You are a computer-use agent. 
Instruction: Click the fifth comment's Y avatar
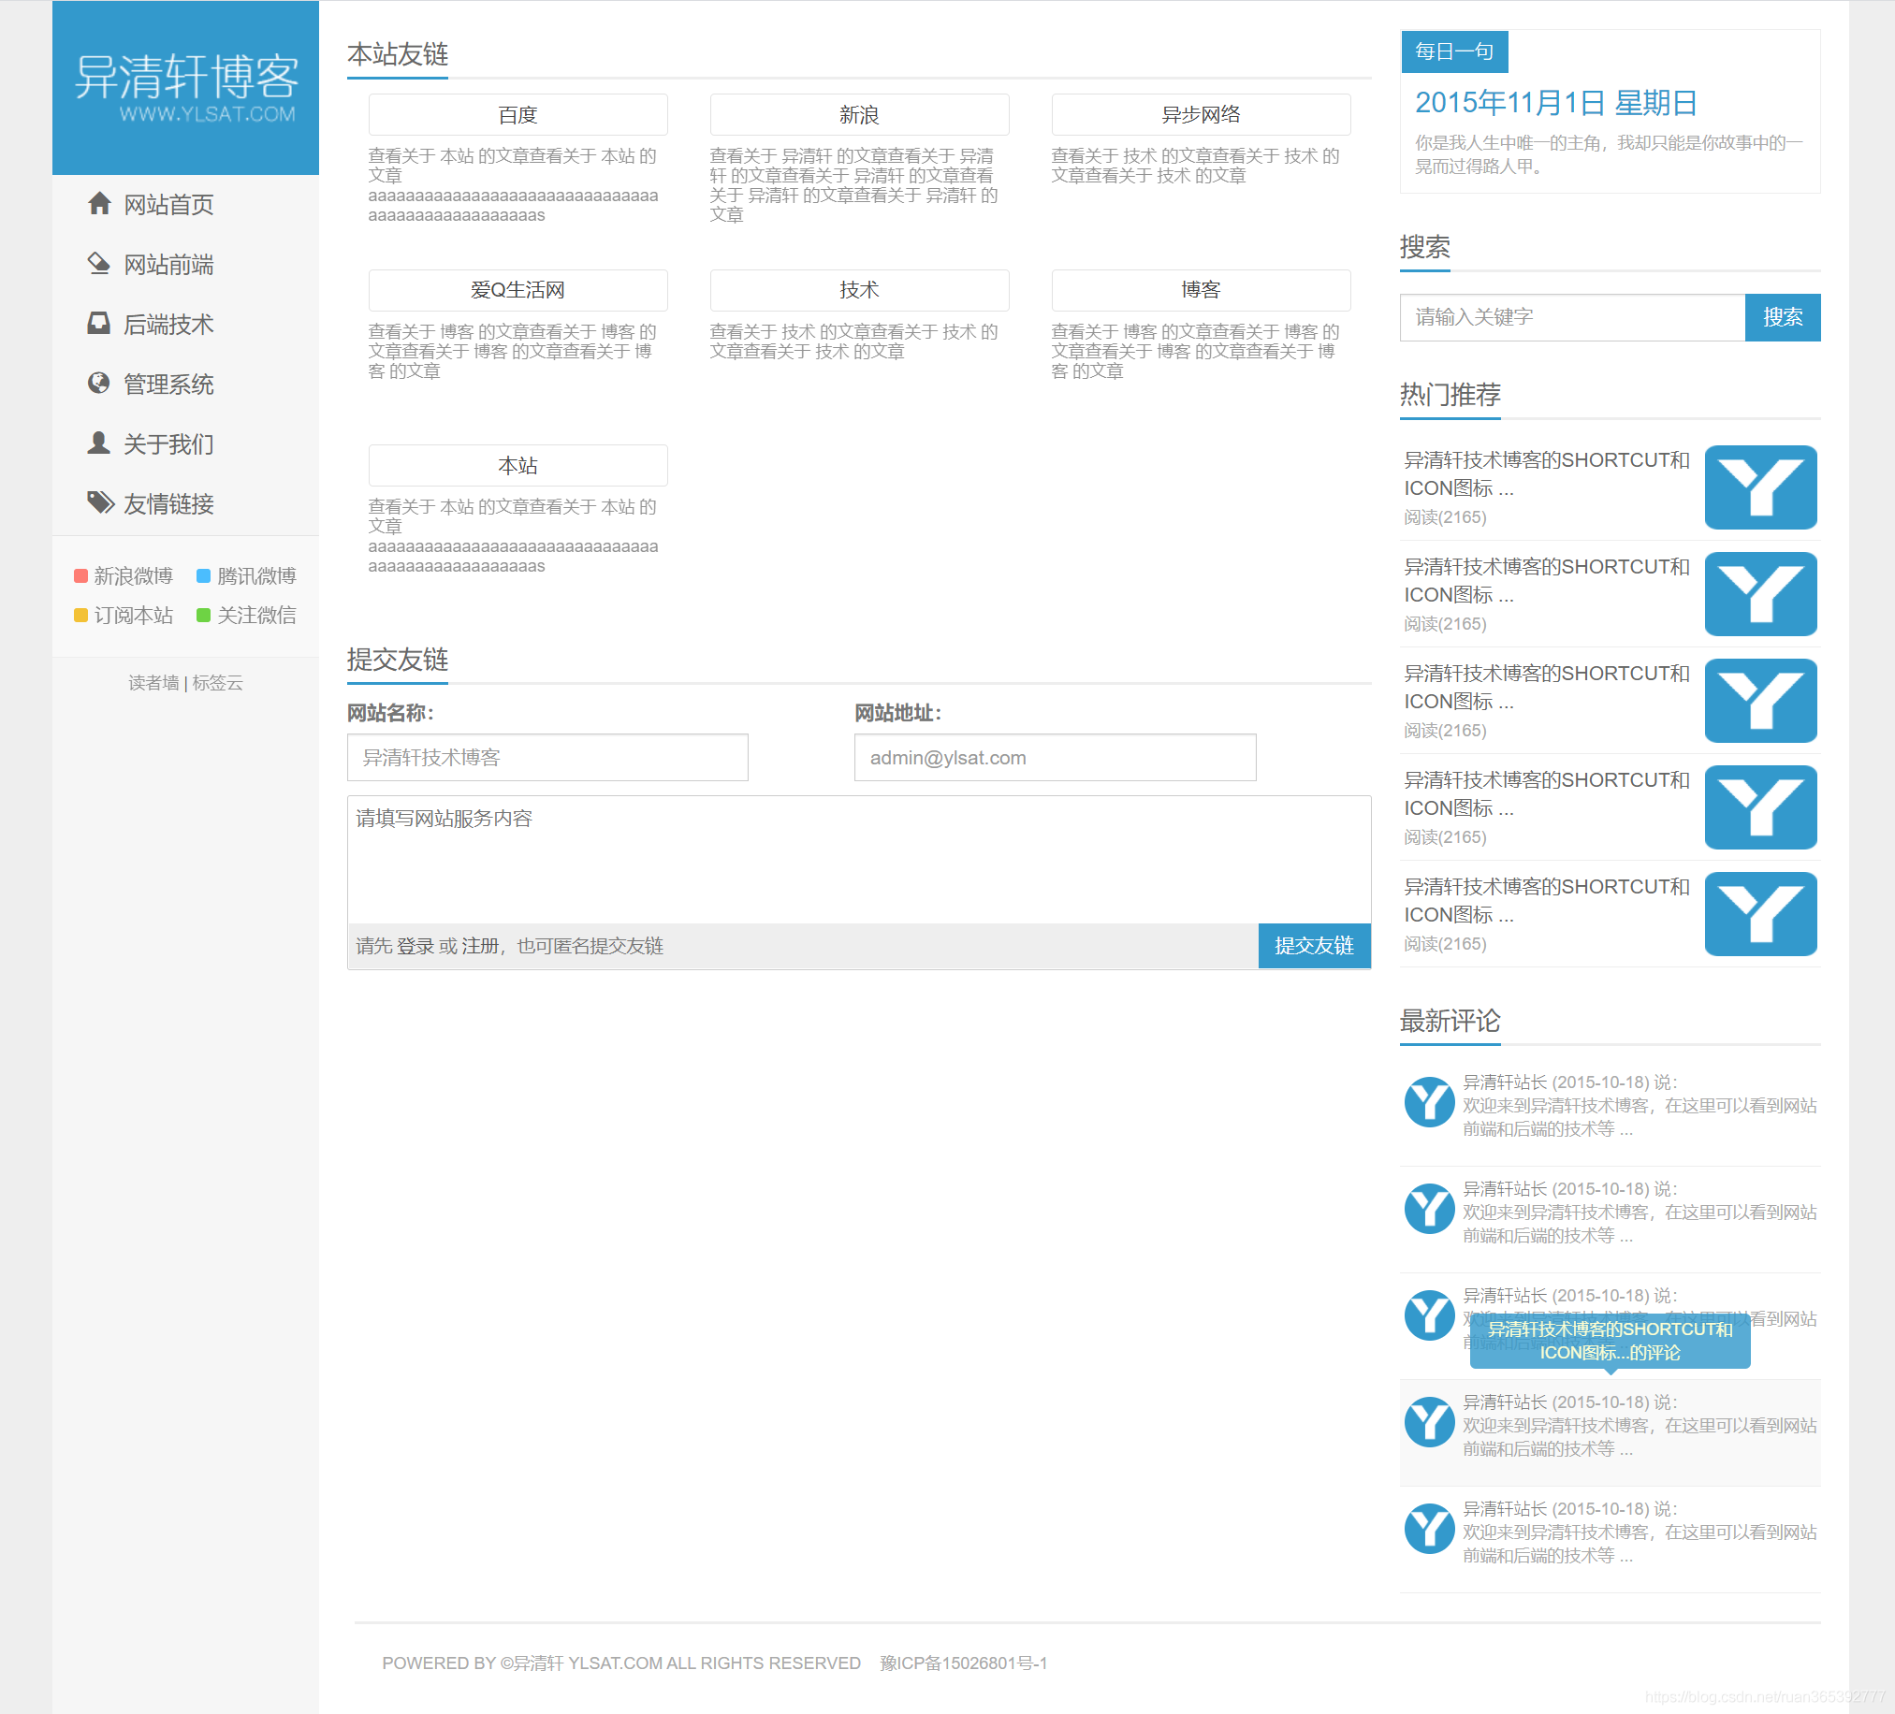tap(1430, 1528)
